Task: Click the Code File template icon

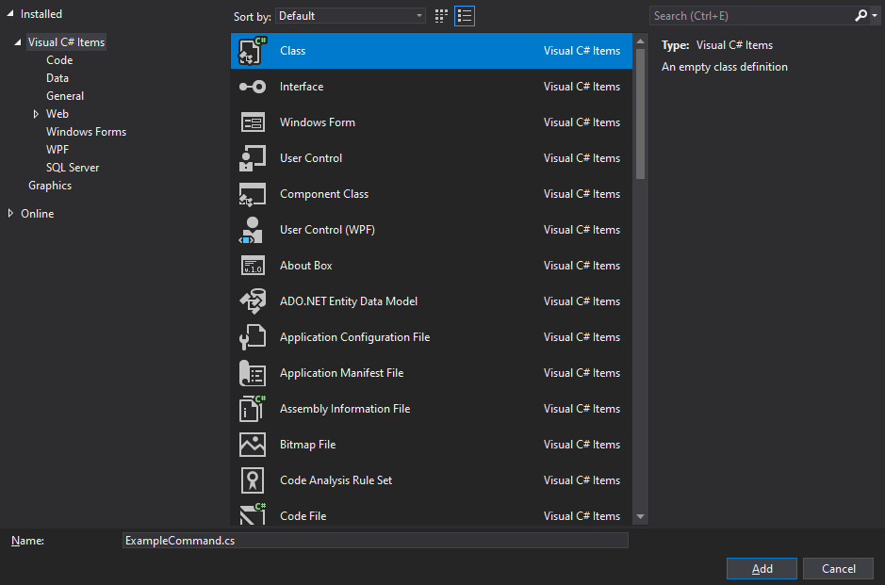Action: pos(253,514)
